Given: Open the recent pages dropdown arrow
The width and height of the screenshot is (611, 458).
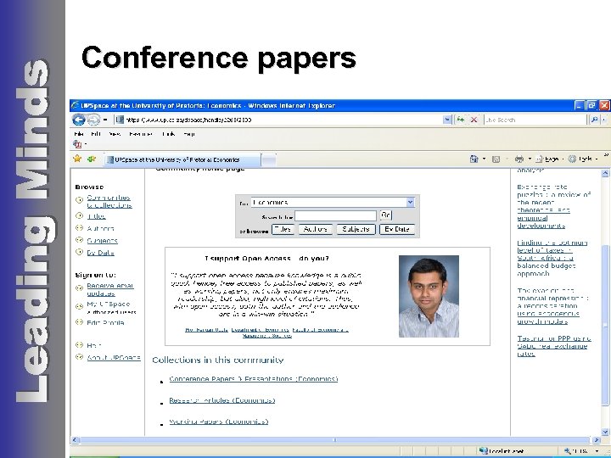Looking at the screenshot, I should tap(105, 120).
